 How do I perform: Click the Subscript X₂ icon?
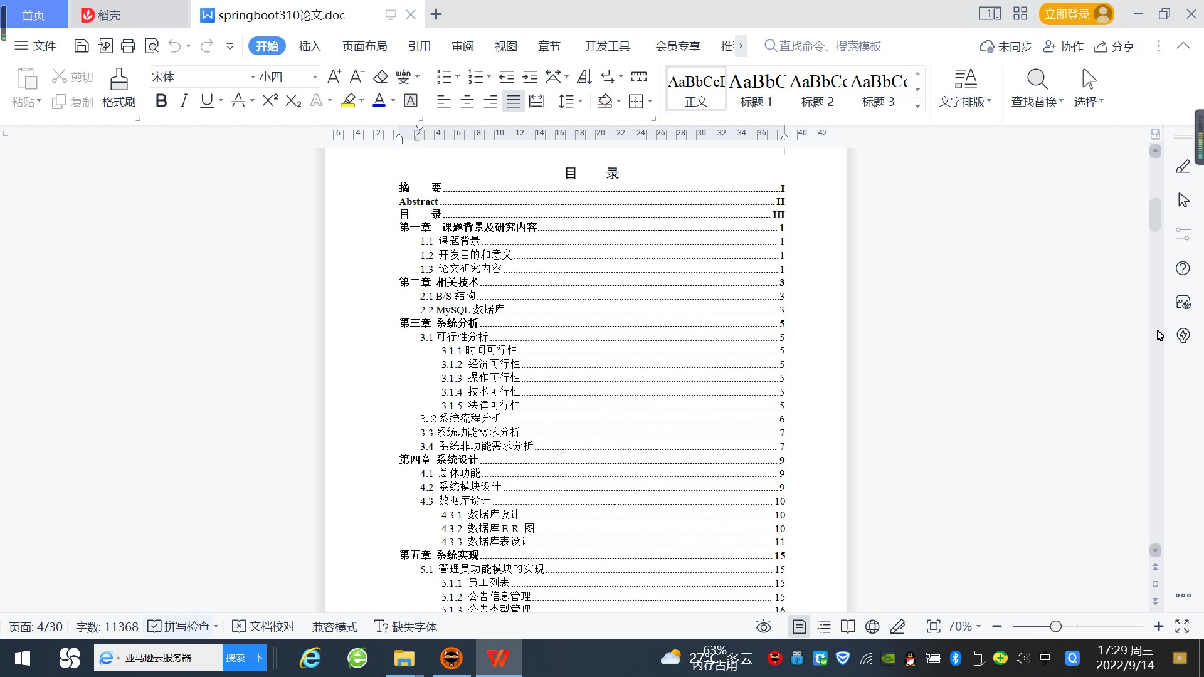(x=293, y=100)
